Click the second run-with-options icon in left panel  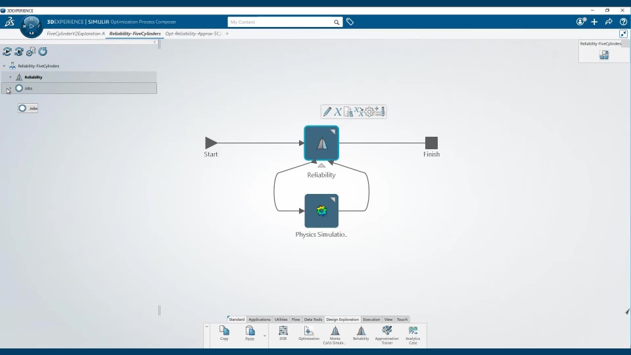tap(19, 51)
